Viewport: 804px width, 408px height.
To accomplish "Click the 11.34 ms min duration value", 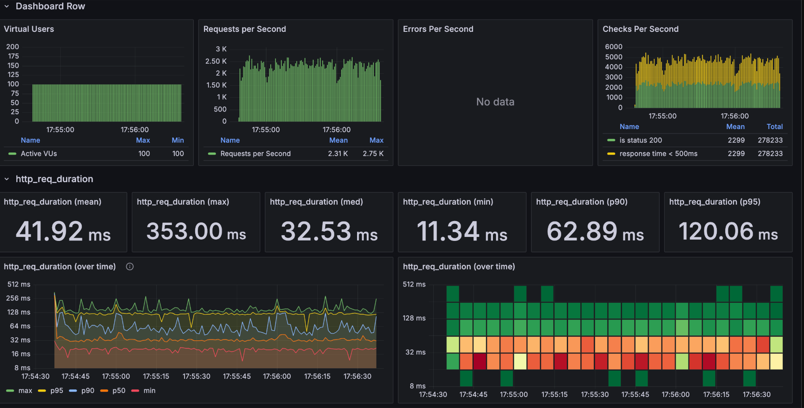I will (x=462, y=231).
